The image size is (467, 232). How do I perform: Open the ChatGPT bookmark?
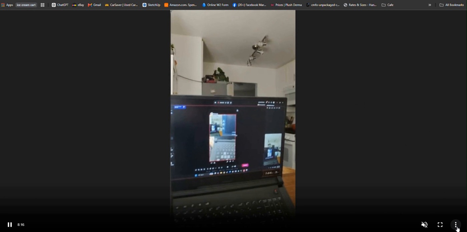[x=60, y=5]
